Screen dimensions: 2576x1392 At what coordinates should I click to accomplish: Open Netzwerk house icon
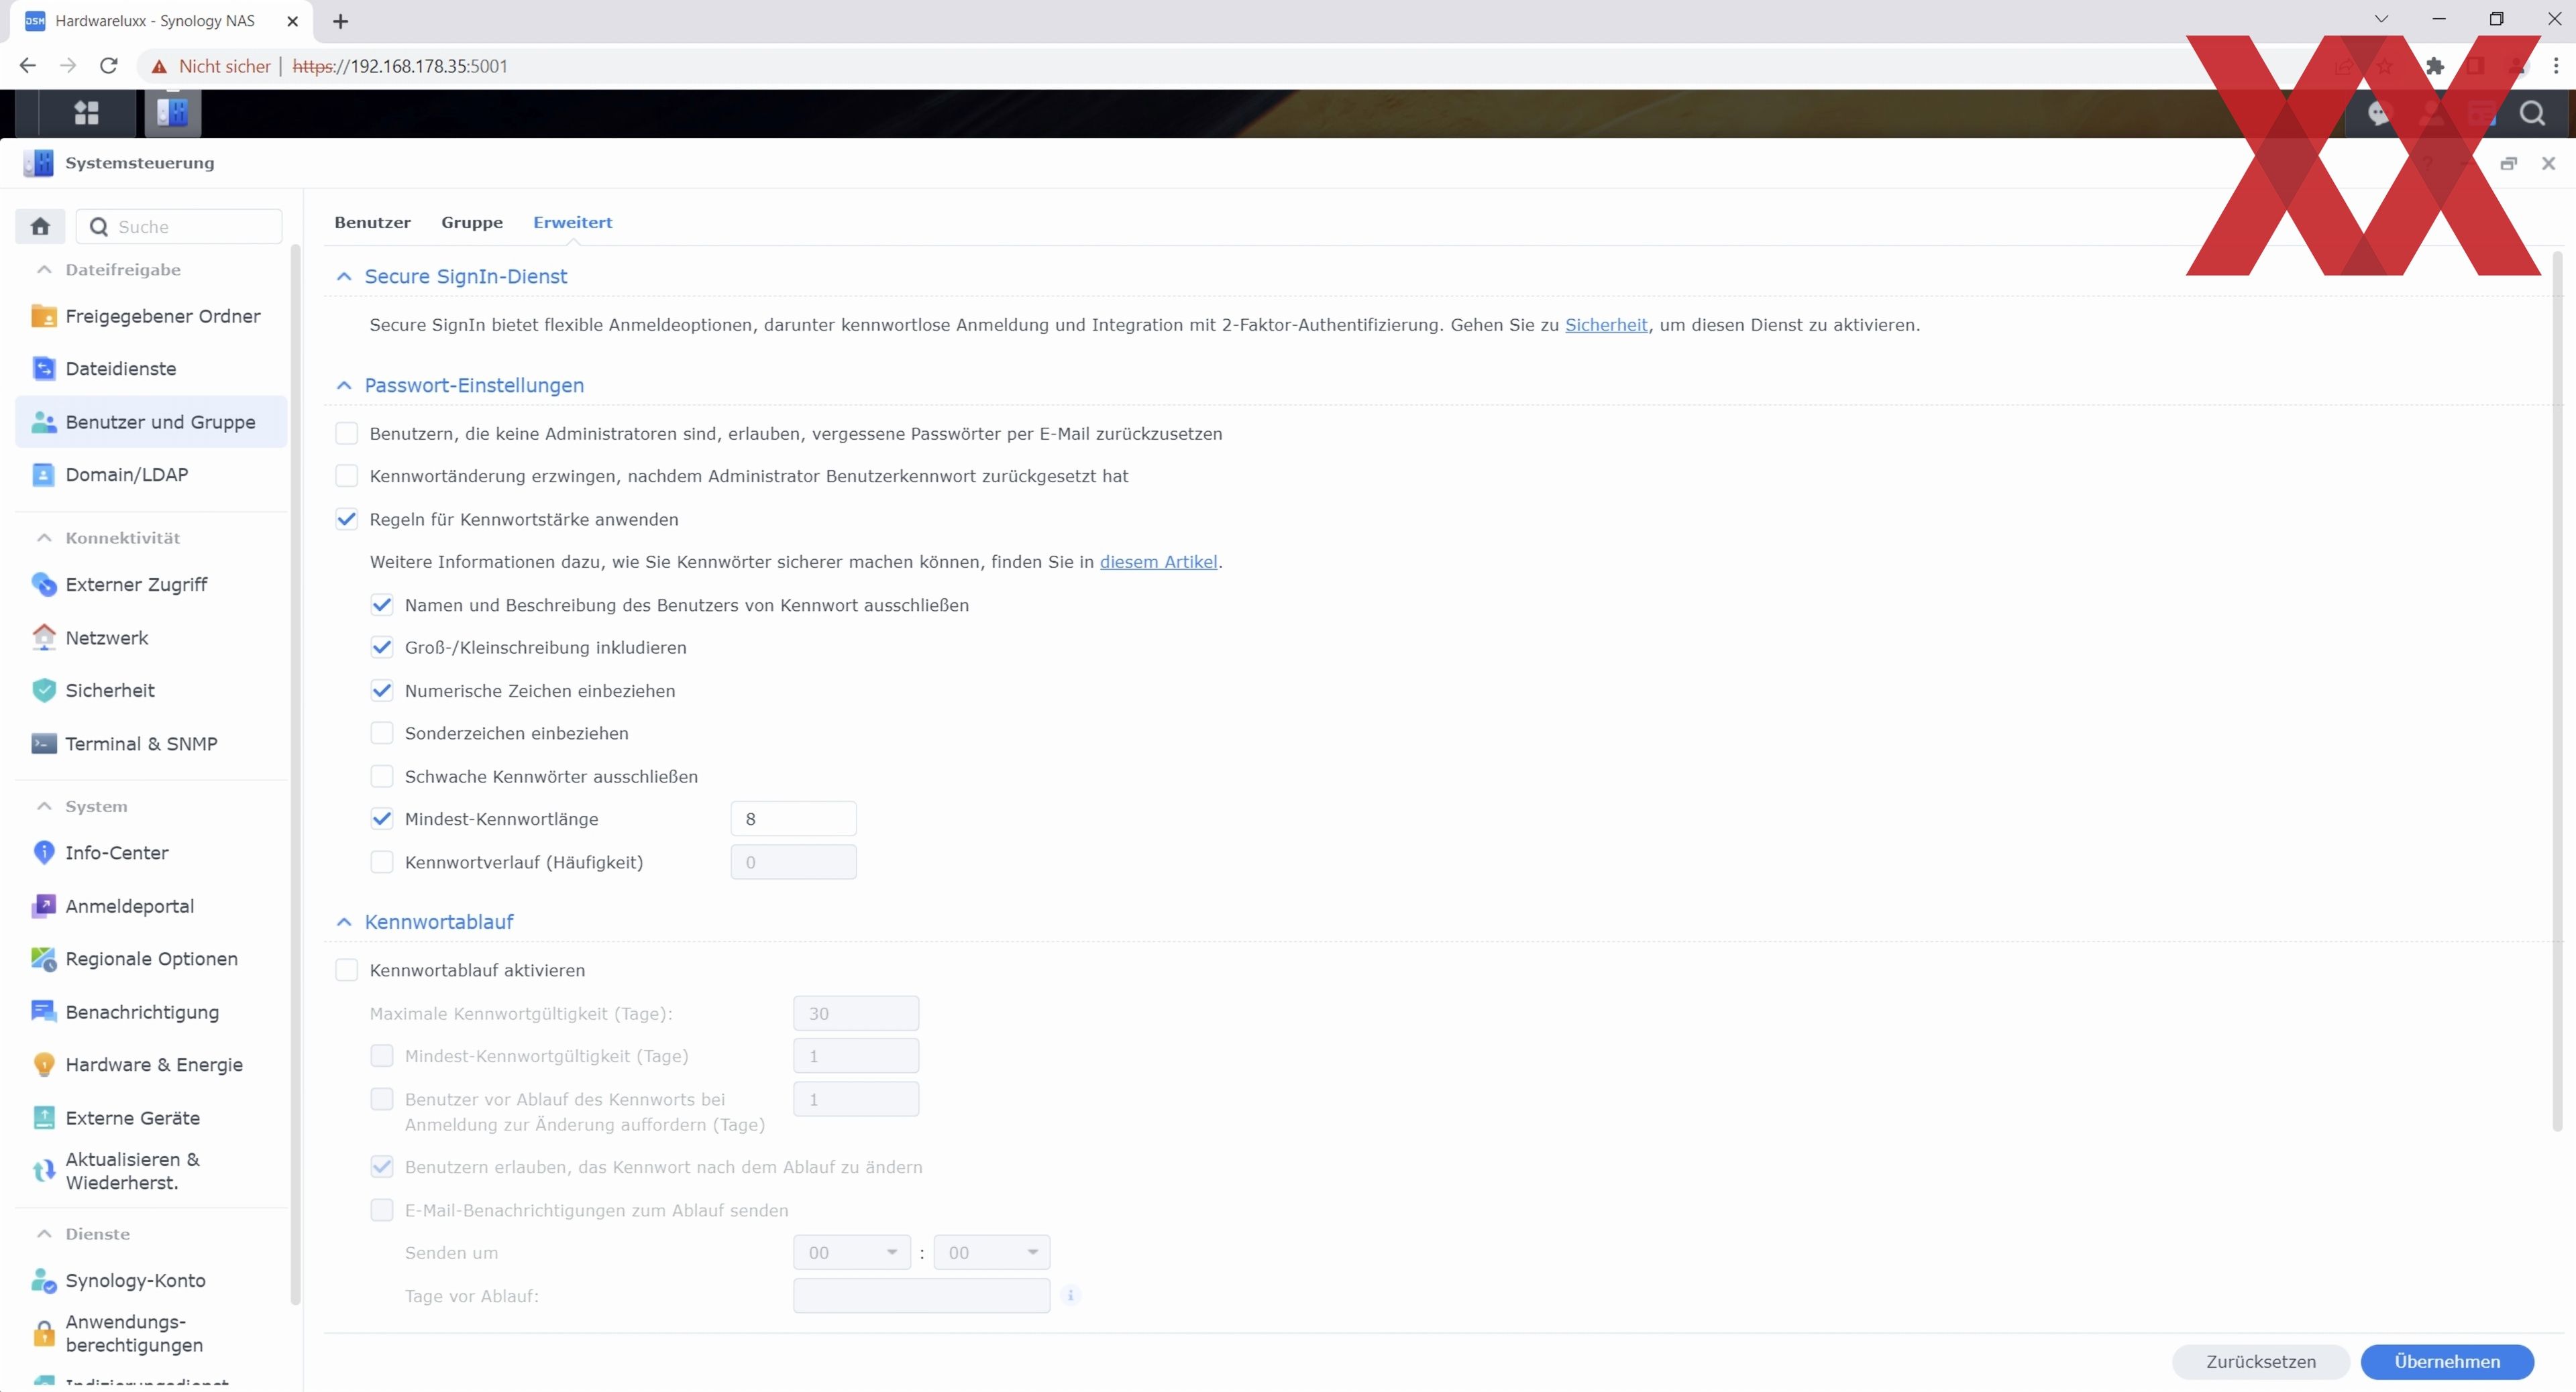44,638
